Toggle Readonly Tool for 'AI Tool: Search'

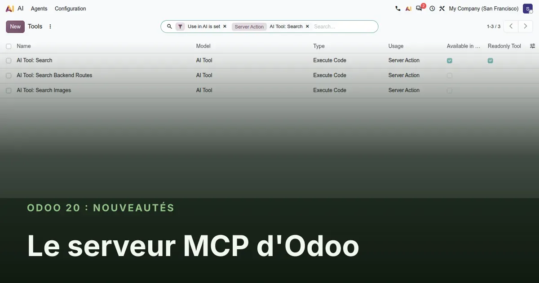[x=490, y=61]
